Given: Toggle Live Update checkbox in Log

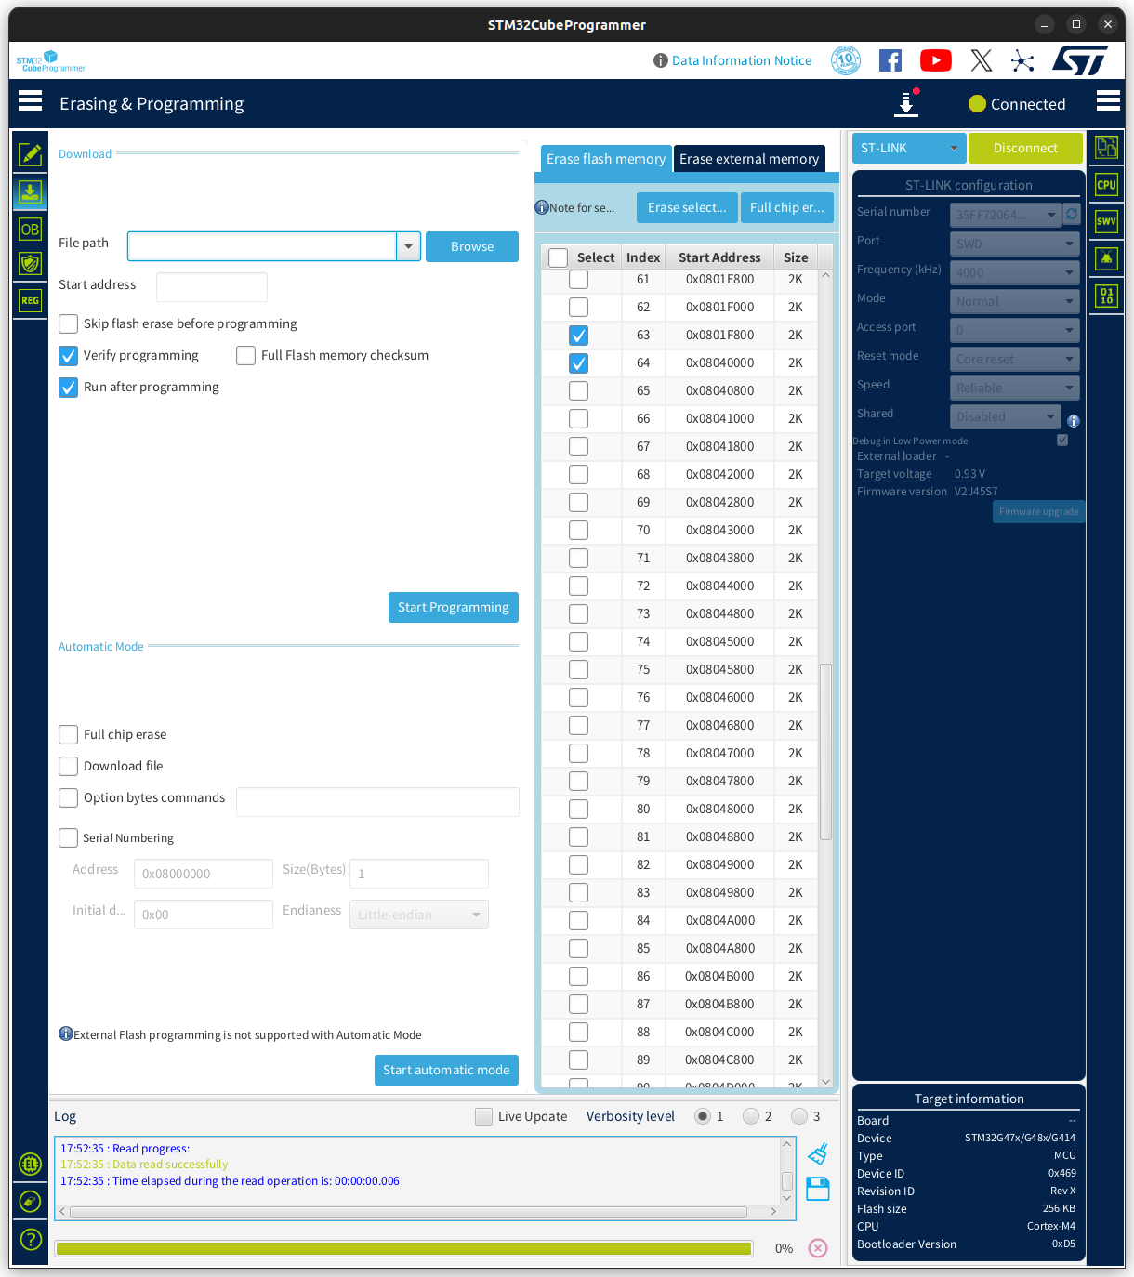Looking at the screenshot, I should click(x=483, y=1116).
